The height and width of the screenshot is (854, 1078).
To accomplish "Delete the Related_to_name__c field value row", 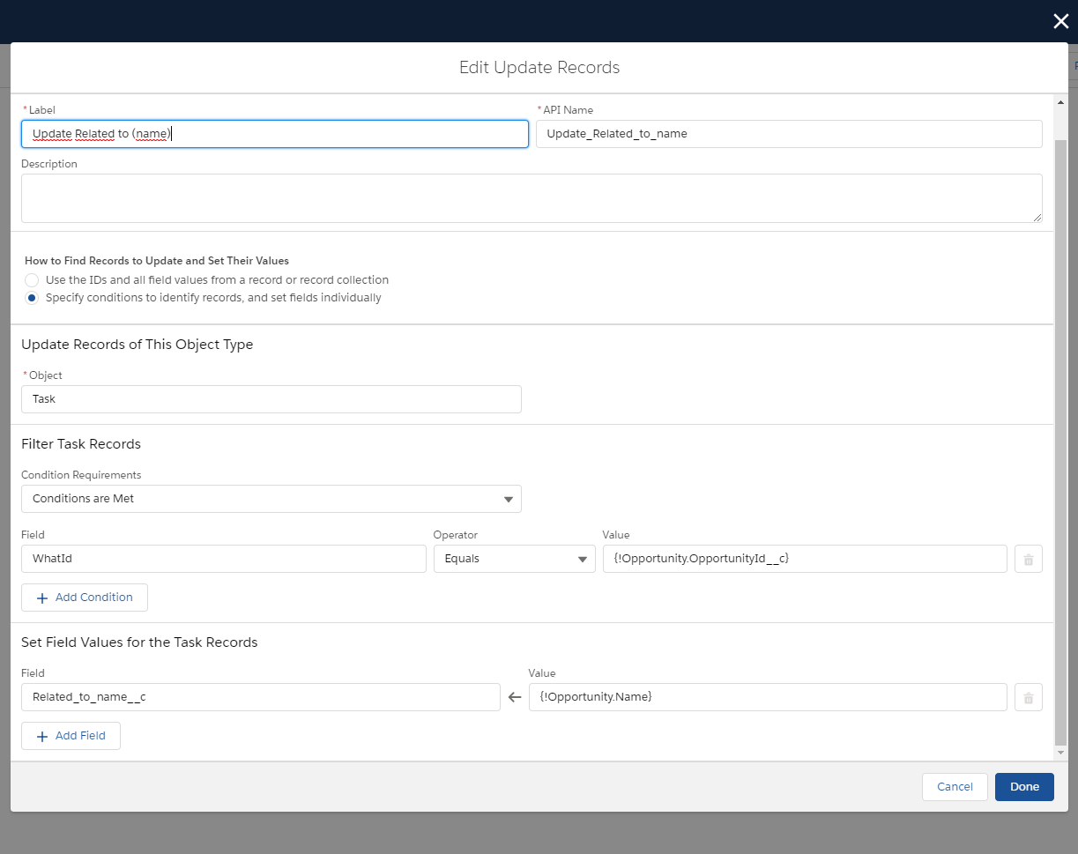I will pos(1028,698).
